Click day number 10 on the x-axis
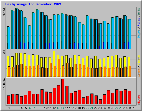Viewport: 142px width, 111px height. point(46,108)
